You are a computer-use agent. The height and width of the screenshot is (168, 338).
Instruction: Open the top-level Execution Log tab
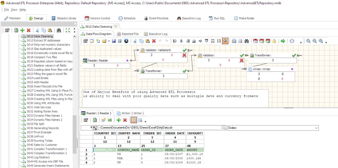[189, 18]
